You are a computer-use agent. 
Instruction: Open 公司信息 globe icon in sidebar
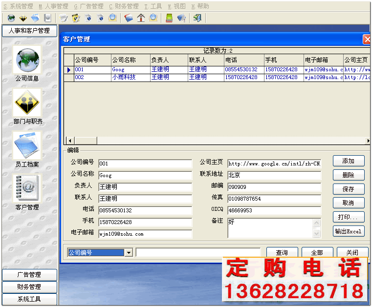click(x=27, y=60)
